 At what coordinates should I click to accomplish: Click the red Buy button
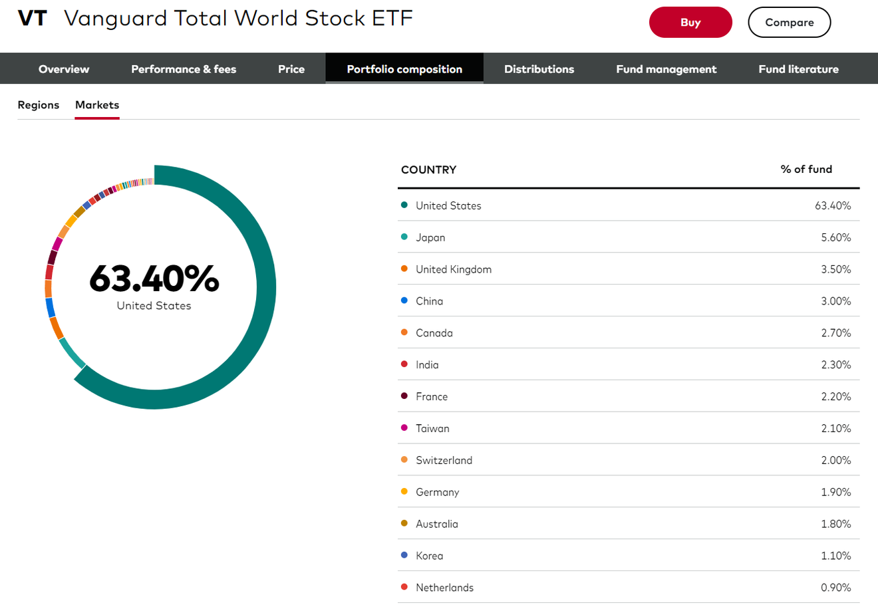(x=690, y=22)
